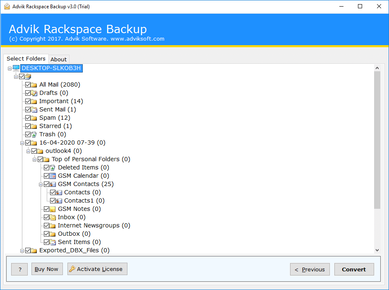Toggle the Important folder checkbox

[x=28, y=101]
